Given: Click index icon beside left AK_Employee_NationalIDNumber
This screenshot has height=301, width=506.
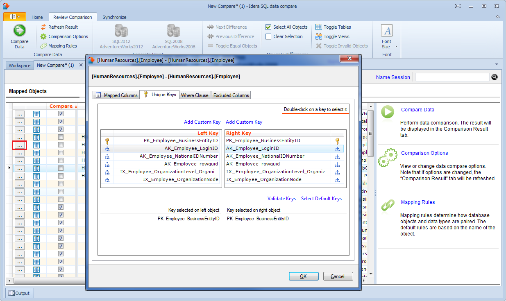Looking at the screenshot, I should (107, 156).
